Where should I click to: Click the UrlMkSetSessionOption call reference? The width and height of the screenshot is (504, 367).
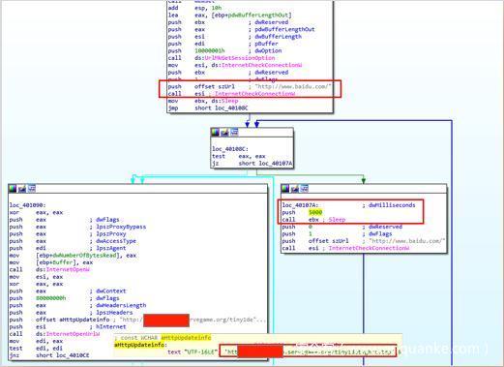pyautogui.click(x=240, y=58)
